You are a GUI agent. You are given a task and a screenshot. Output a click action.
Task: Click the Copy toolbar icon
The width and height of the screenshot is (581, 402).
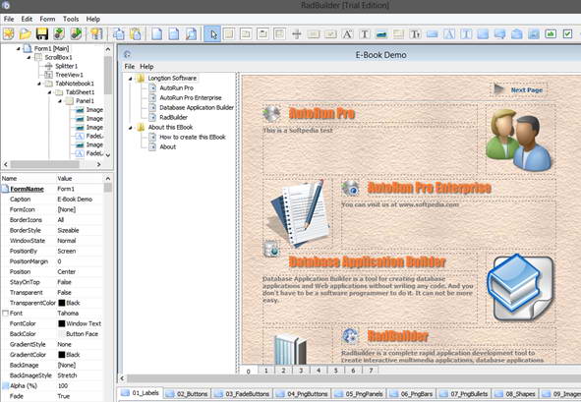pos(119,34)
